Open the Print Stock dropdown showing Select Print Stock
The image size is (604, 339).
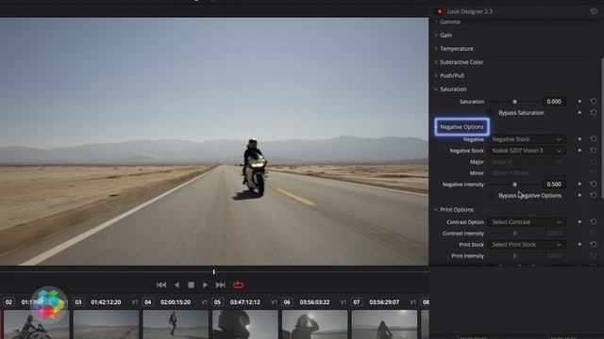(x=527, y=245)
